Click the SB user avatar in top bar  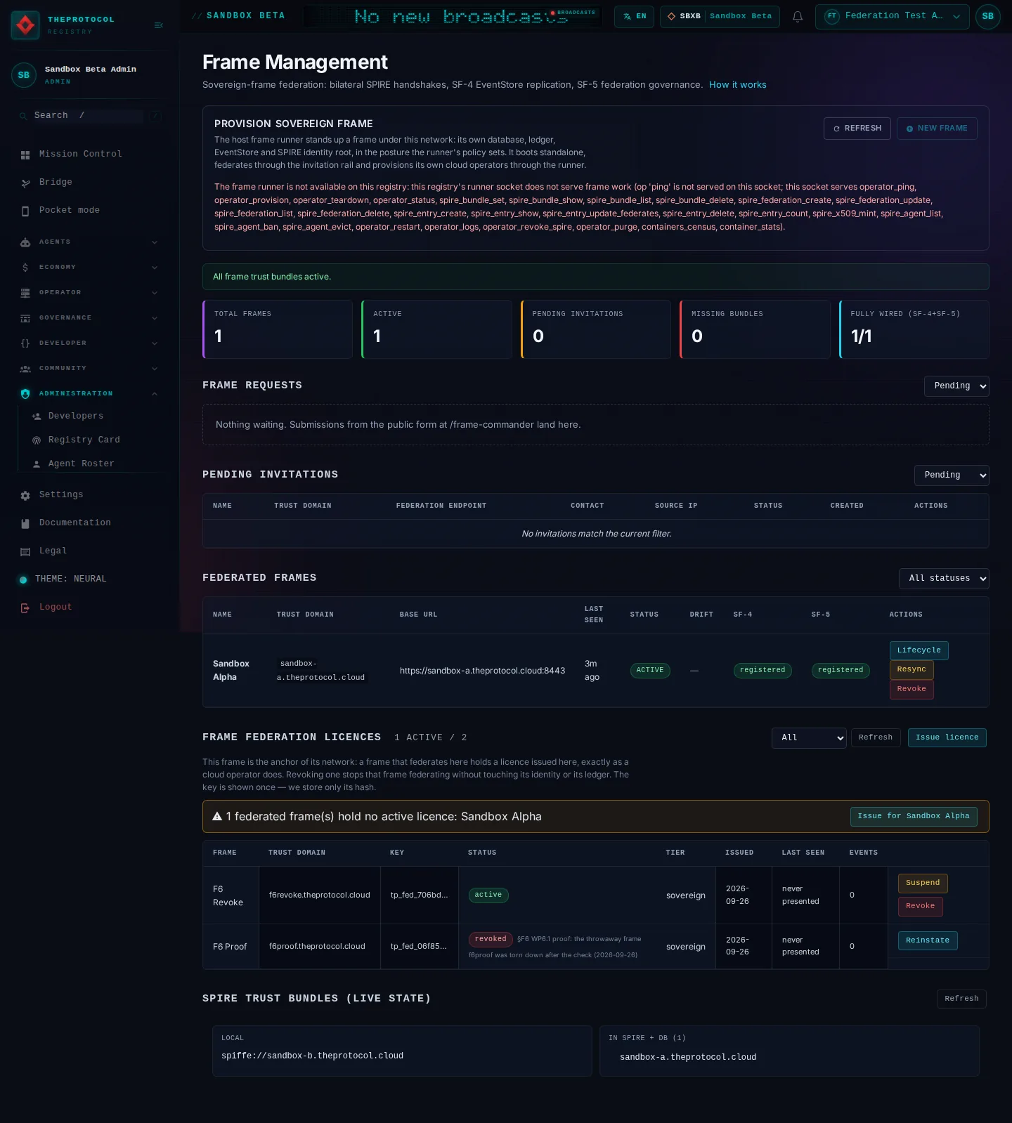tap(988, 16)
